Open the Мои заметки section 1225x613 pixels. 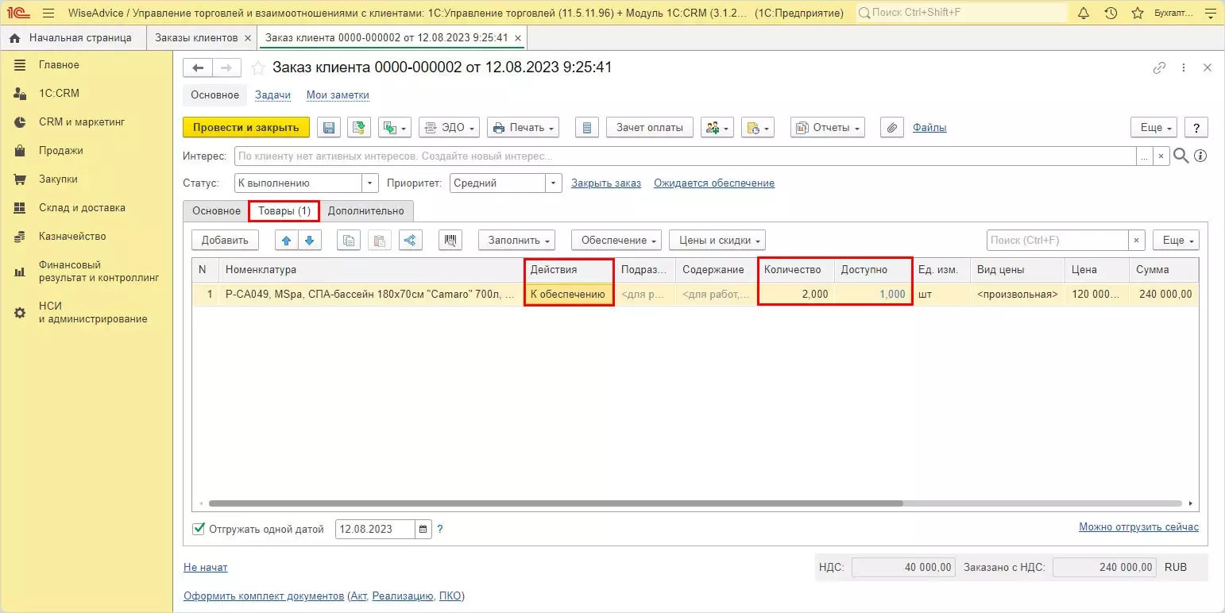(338, 95)
